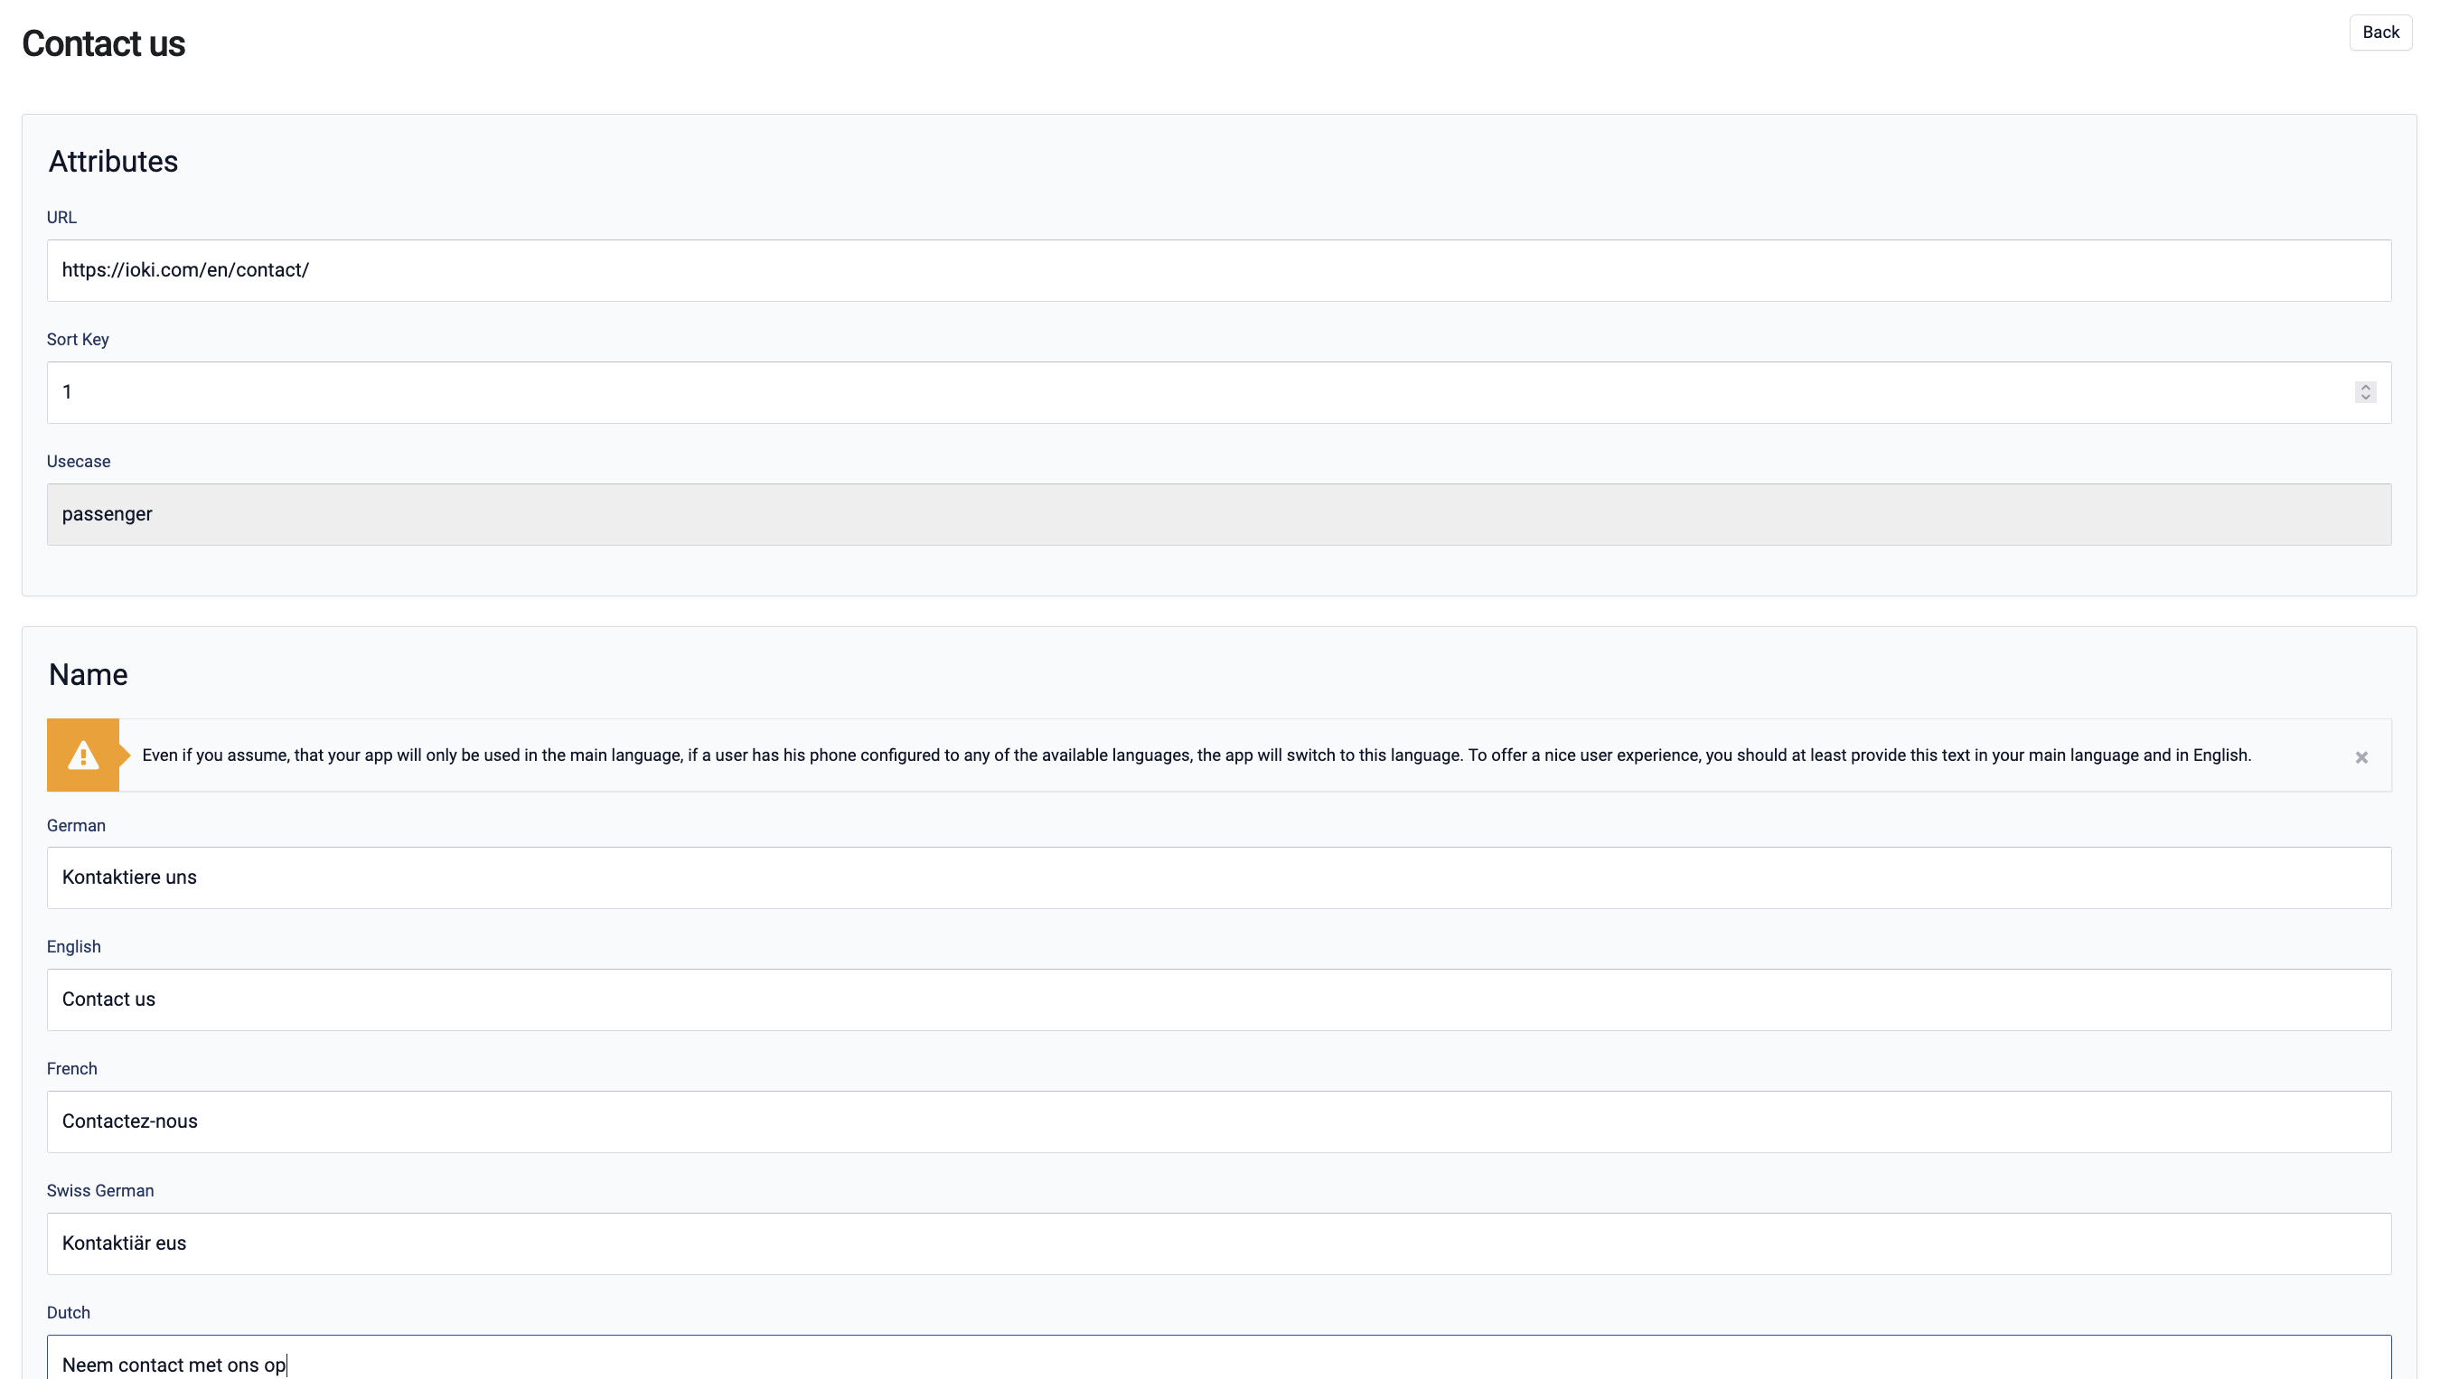The width and height of the screenshot is (2440, 1379).
Task: Click the German label
Action: pos(76,826)
